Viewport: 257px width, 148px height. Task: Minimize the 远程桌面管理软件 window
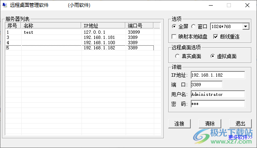coord(211,5)
